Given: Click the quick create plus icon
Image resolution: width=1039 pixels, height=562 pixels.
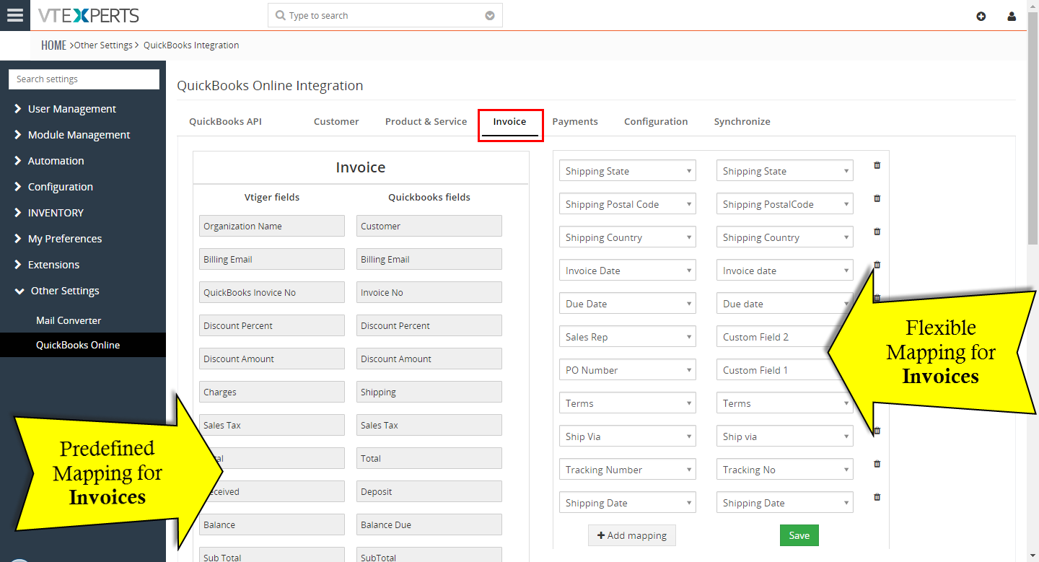Looking at the screenshot, I should (981, 16).
